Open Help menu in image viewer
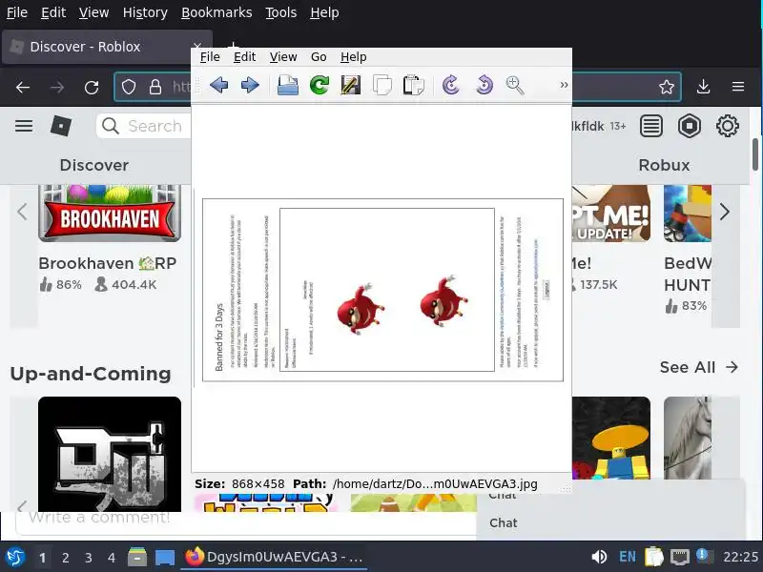763x572 pixels. tap(353, 57)
